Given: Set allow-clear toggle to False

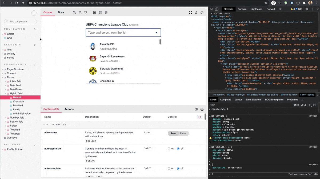Looking at the screenshot, I should tap(183, 133).
